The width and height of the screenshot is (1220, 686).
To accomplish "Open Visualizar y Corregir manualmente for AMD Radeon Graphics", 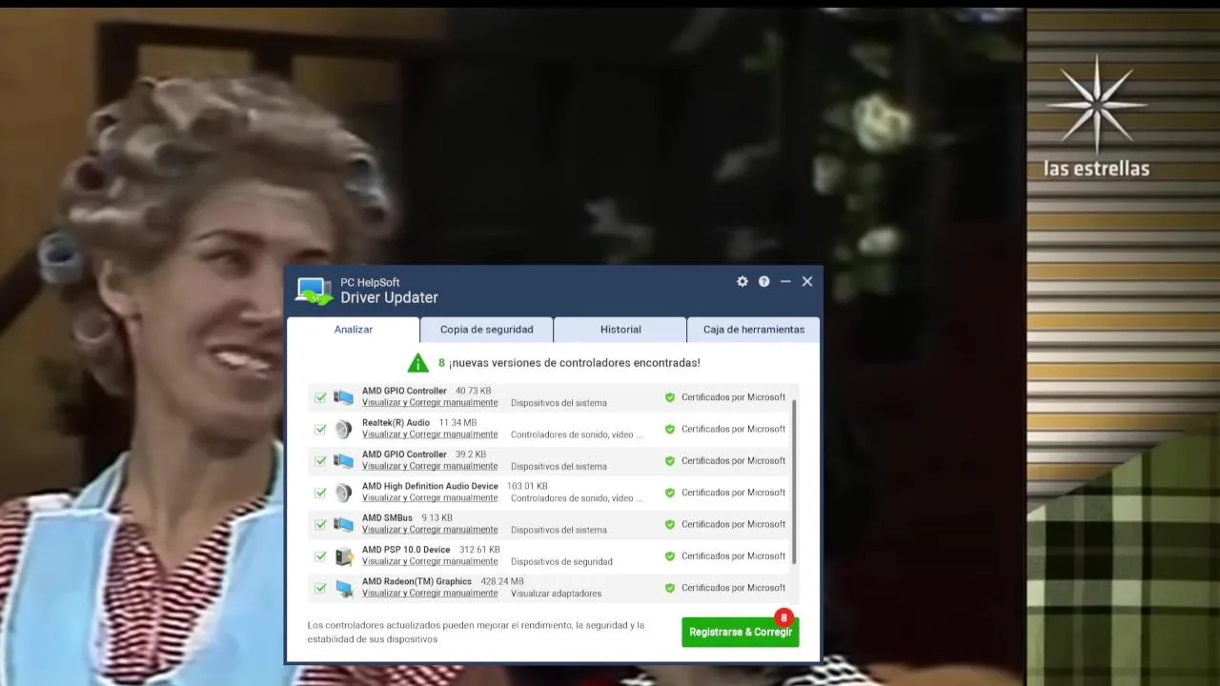I will click(430, 593).
